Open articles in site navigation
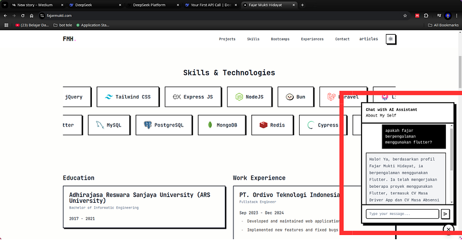 click(368, 39)
